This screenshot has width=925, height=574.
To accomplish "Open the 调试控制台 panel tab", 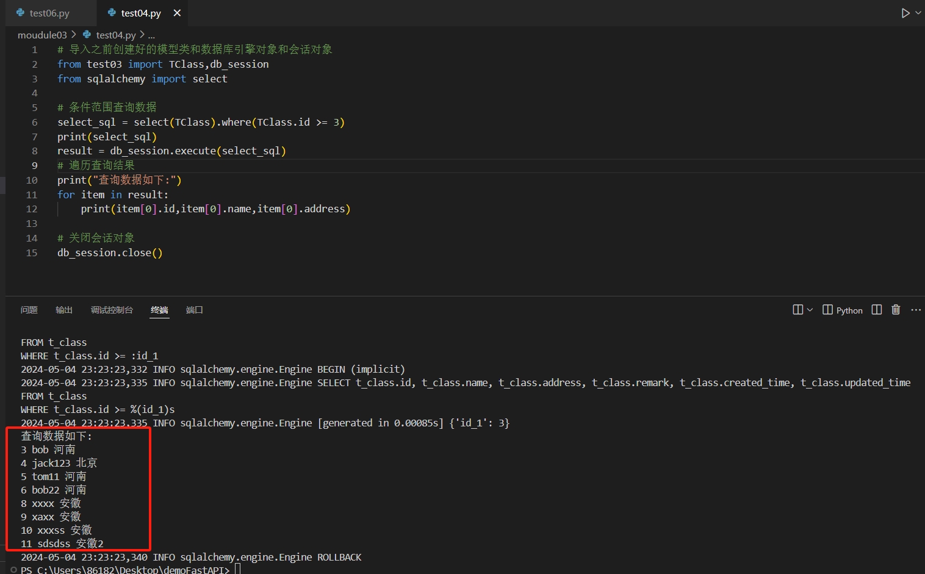I will point(112,310).
